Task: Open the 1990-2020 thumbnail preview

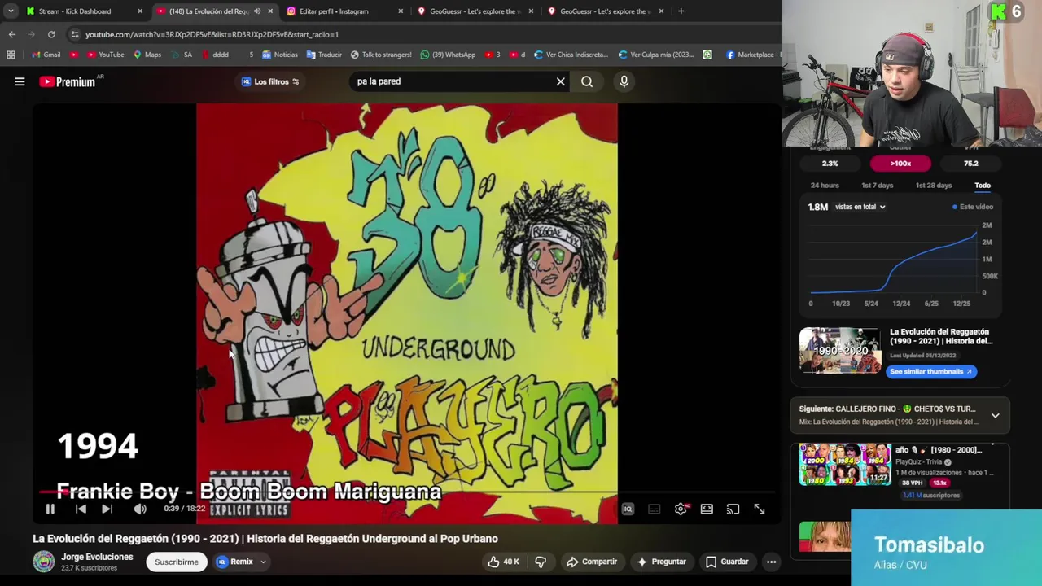Action: 840,350
